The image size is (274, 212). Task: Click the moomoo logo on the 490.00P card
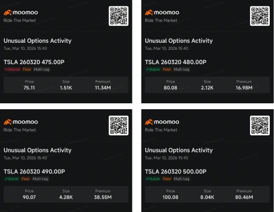coord(21,122)
